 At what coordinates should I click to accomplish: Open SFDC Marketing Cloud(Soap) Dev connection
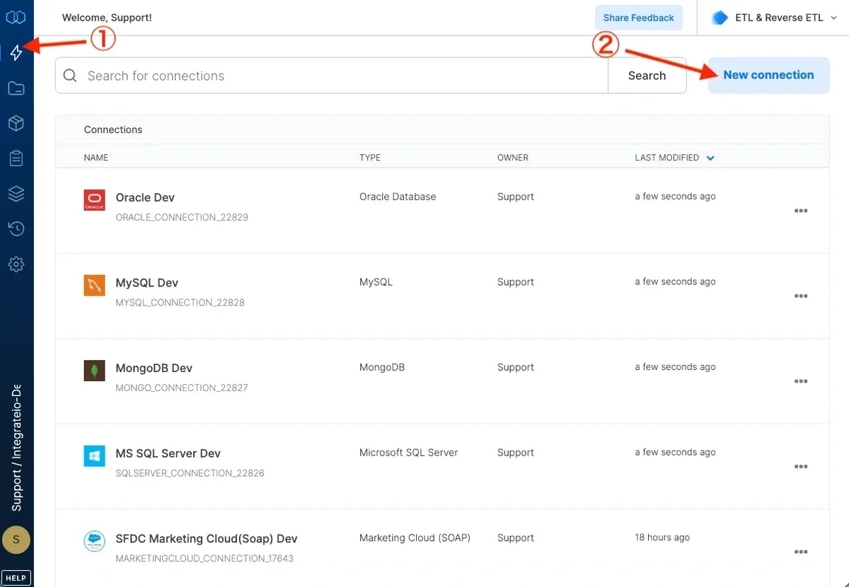tap(207, 539)
